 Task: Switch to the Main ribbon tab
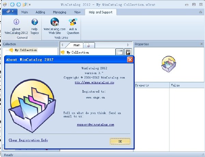[25, 12]
